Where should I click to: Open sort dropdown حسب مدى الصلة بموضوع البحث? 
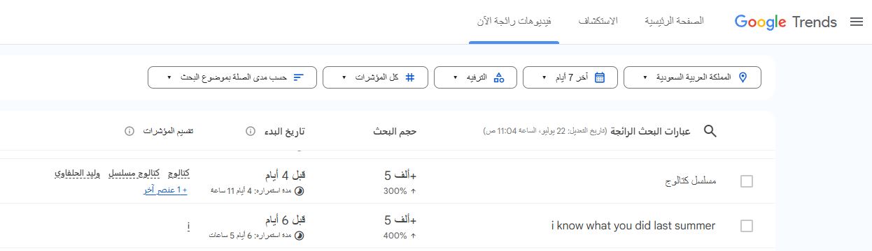232,77
